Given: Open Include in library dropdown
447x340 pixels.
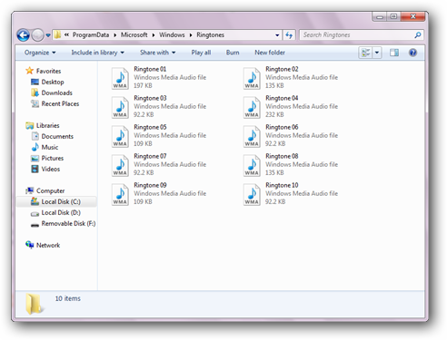Looking at the screenshot, I should 97,53.
